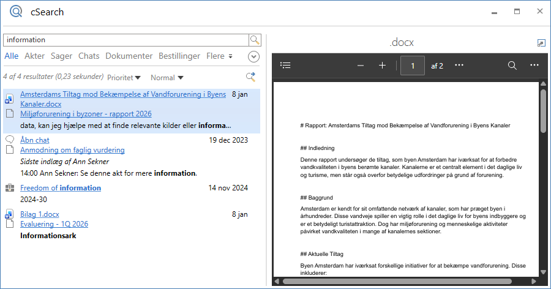Toggle the document outline list icon
Screen dimensions: 551x289
(285, 66)
